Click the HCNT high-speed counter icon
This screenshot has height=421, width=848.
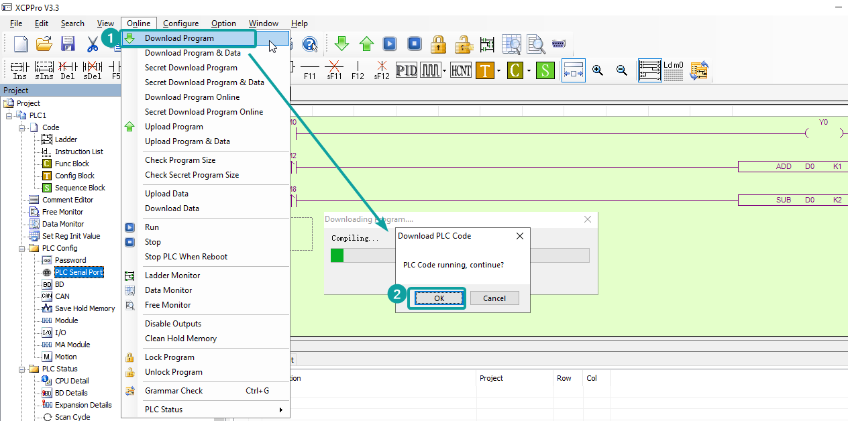click(461, 70)
